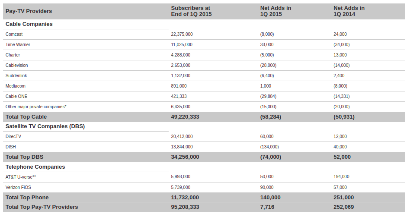
Task: Click the AT&T U-verse row label
Action: click(20, 177)
